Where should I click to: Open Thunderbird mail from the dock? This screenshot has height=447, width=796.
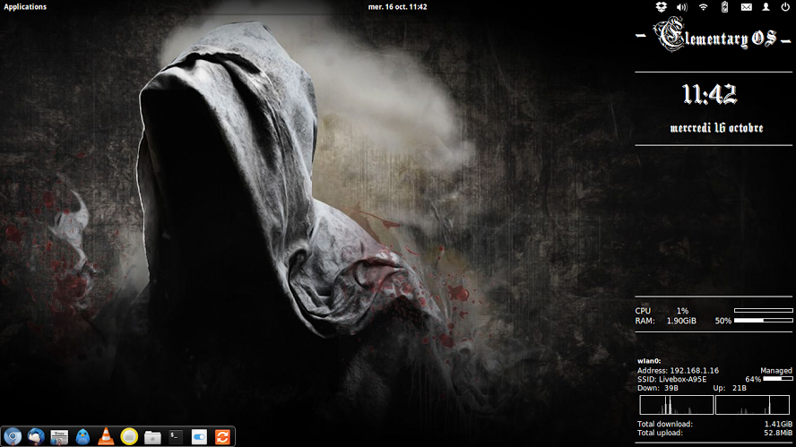coord(37,436)
